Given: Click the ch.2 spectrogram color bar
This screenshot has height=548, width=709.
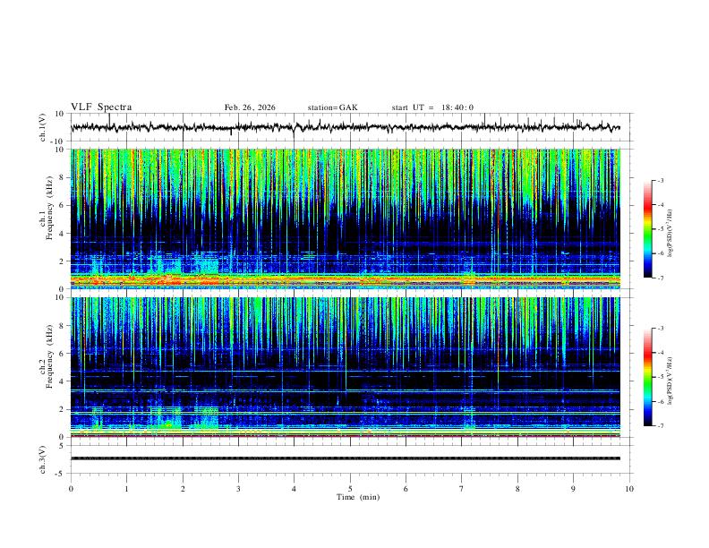Looking at the screenshot, I should click(x=647, y=377).
